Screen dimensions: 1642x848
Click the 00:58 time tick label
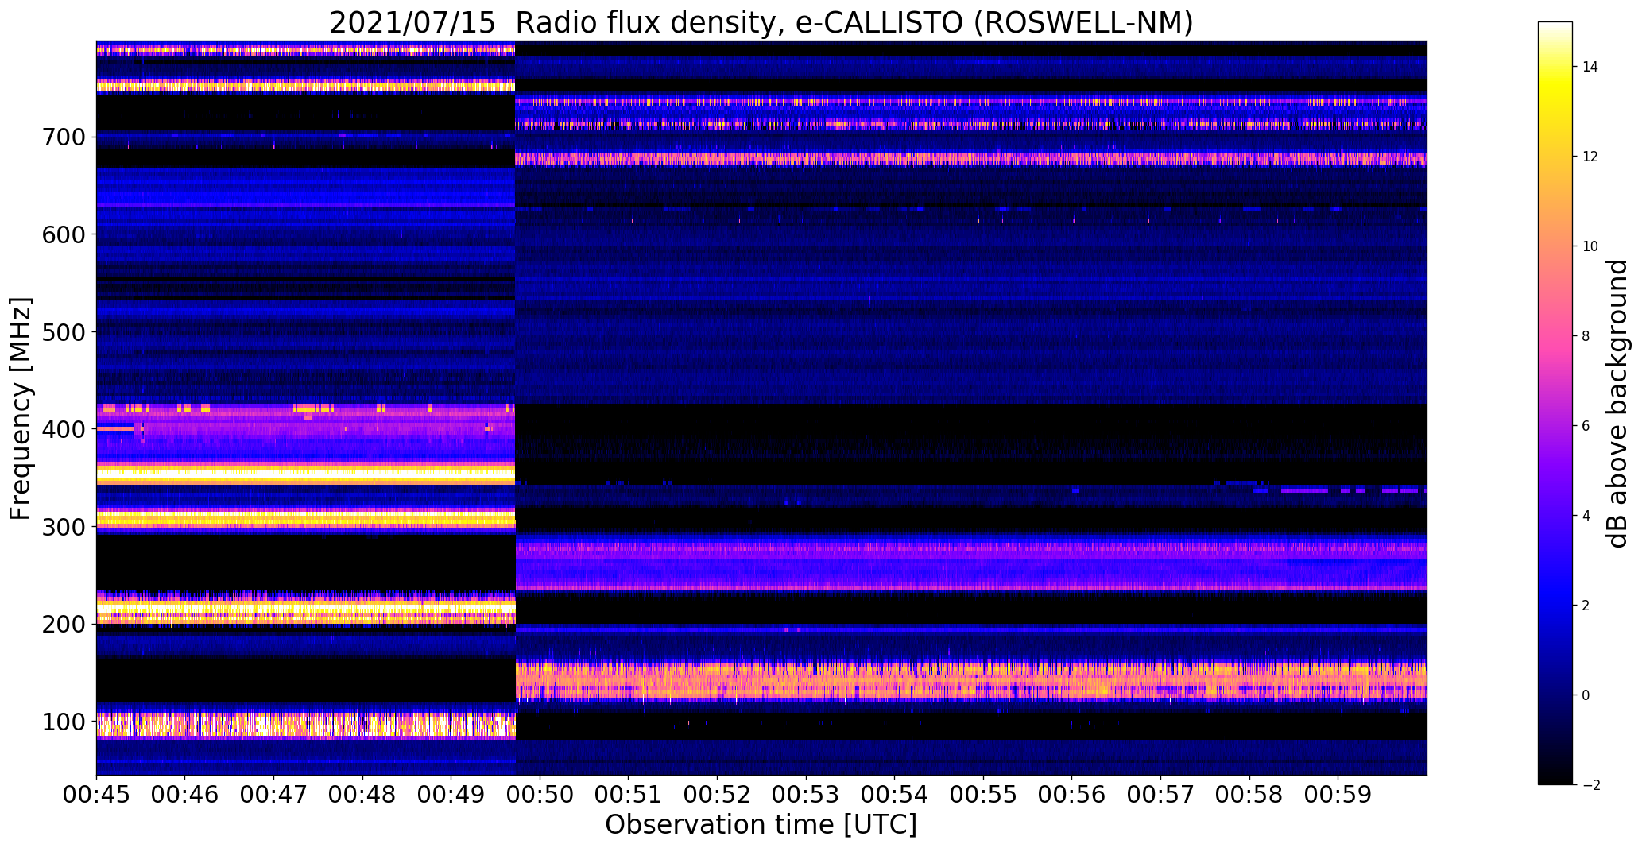(x=1249, y=794)
